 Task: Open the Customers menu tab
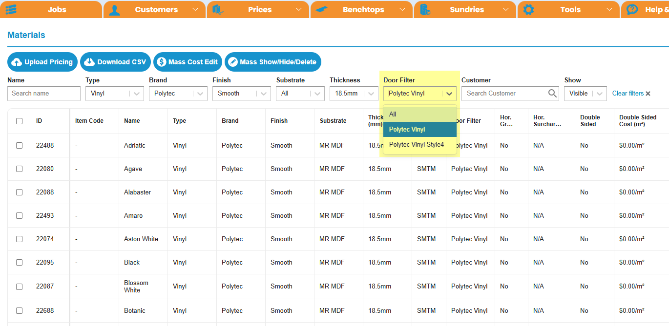tap(154, 9)
